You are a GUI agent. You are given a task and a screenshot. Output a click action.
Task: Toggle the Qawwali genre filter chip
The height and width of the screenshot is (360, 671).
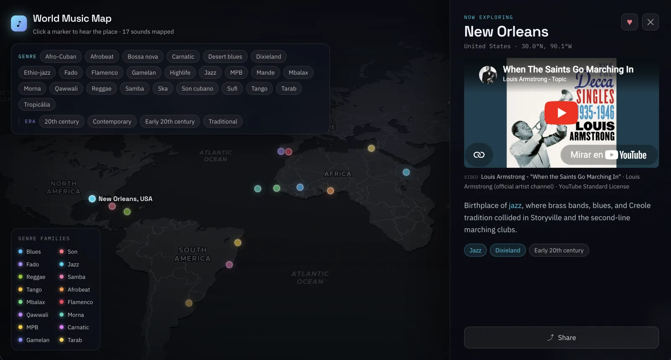coord(66,89)
